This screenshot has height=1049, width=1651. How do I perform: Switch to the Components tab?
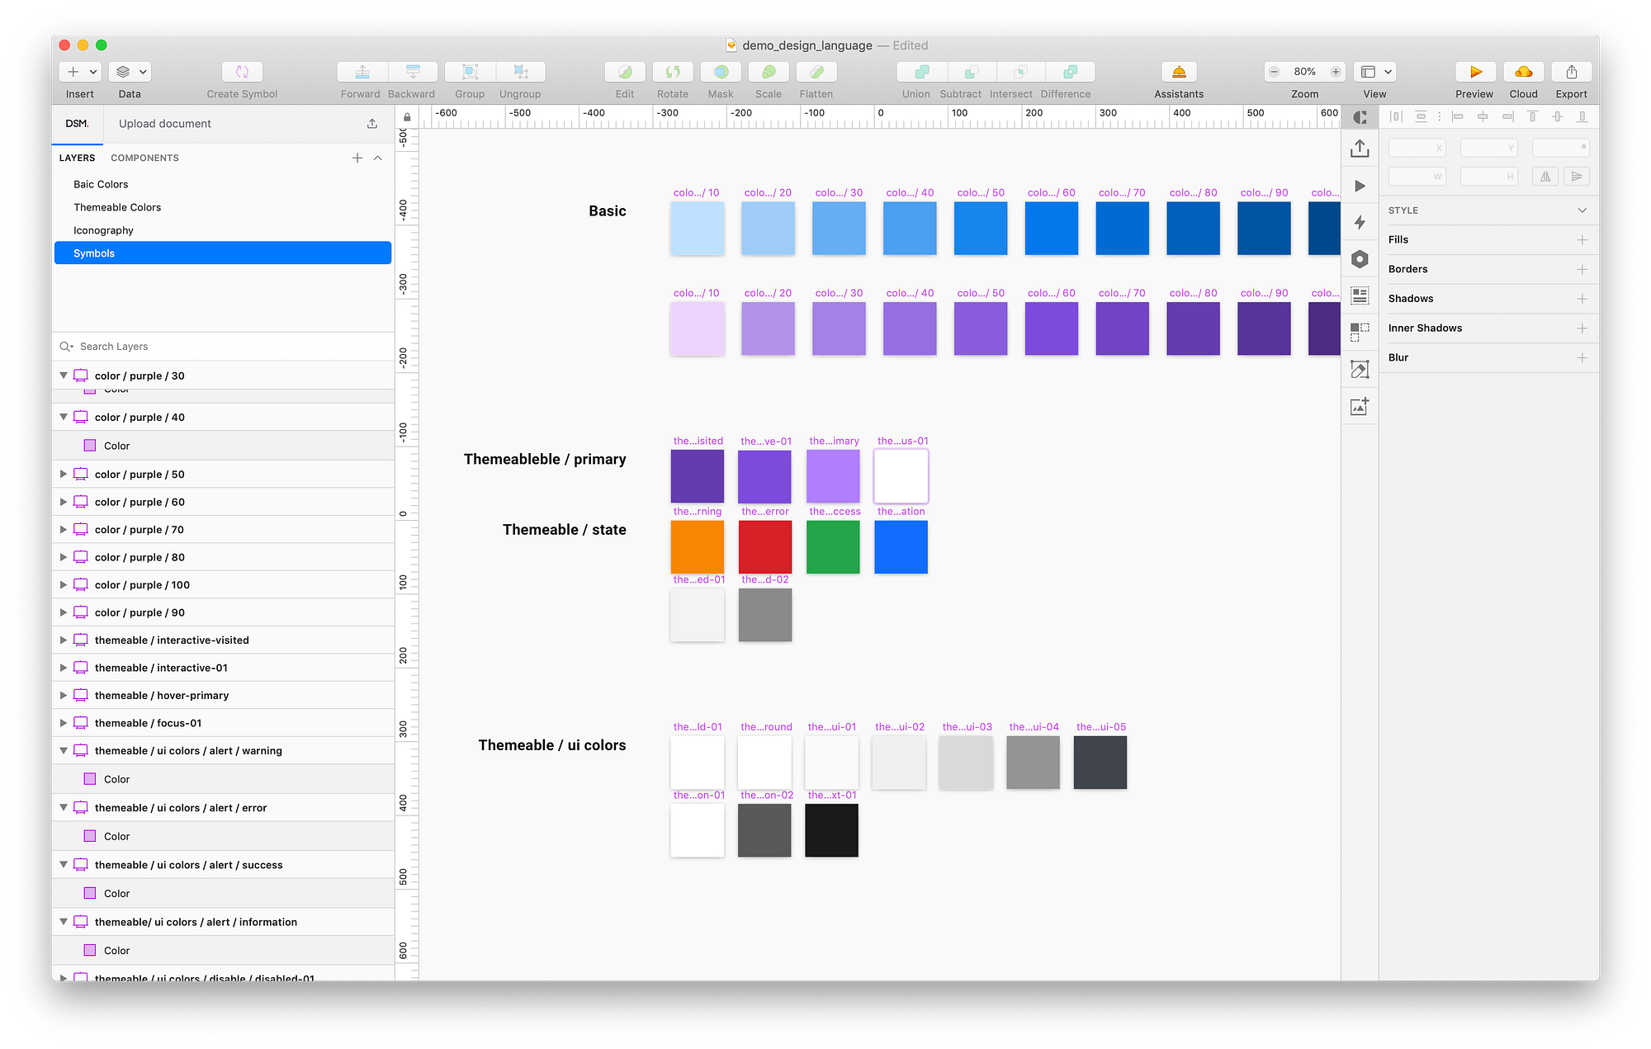coord(144,158)
